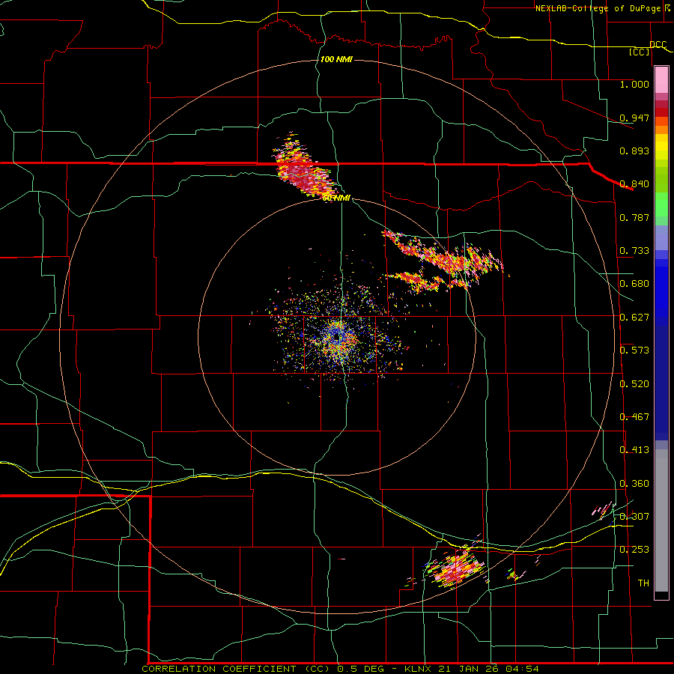This screenshot has height=674, width=674.
Task: Click the southeast echo cluster near 100 NMI ring
Action: pyautogui.click(x=455, y=567)
